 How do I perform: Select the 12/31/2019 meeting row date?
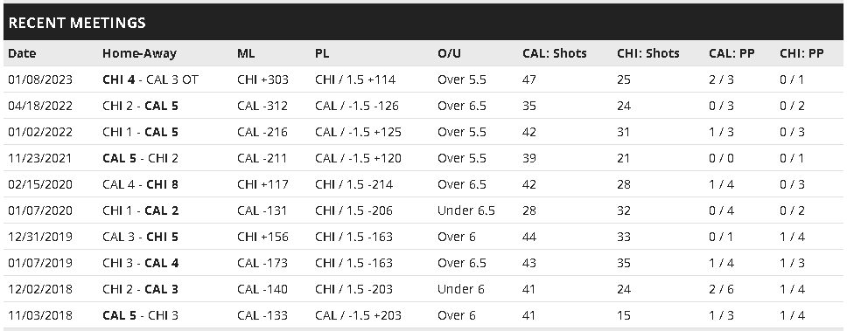tap(40, 237)
